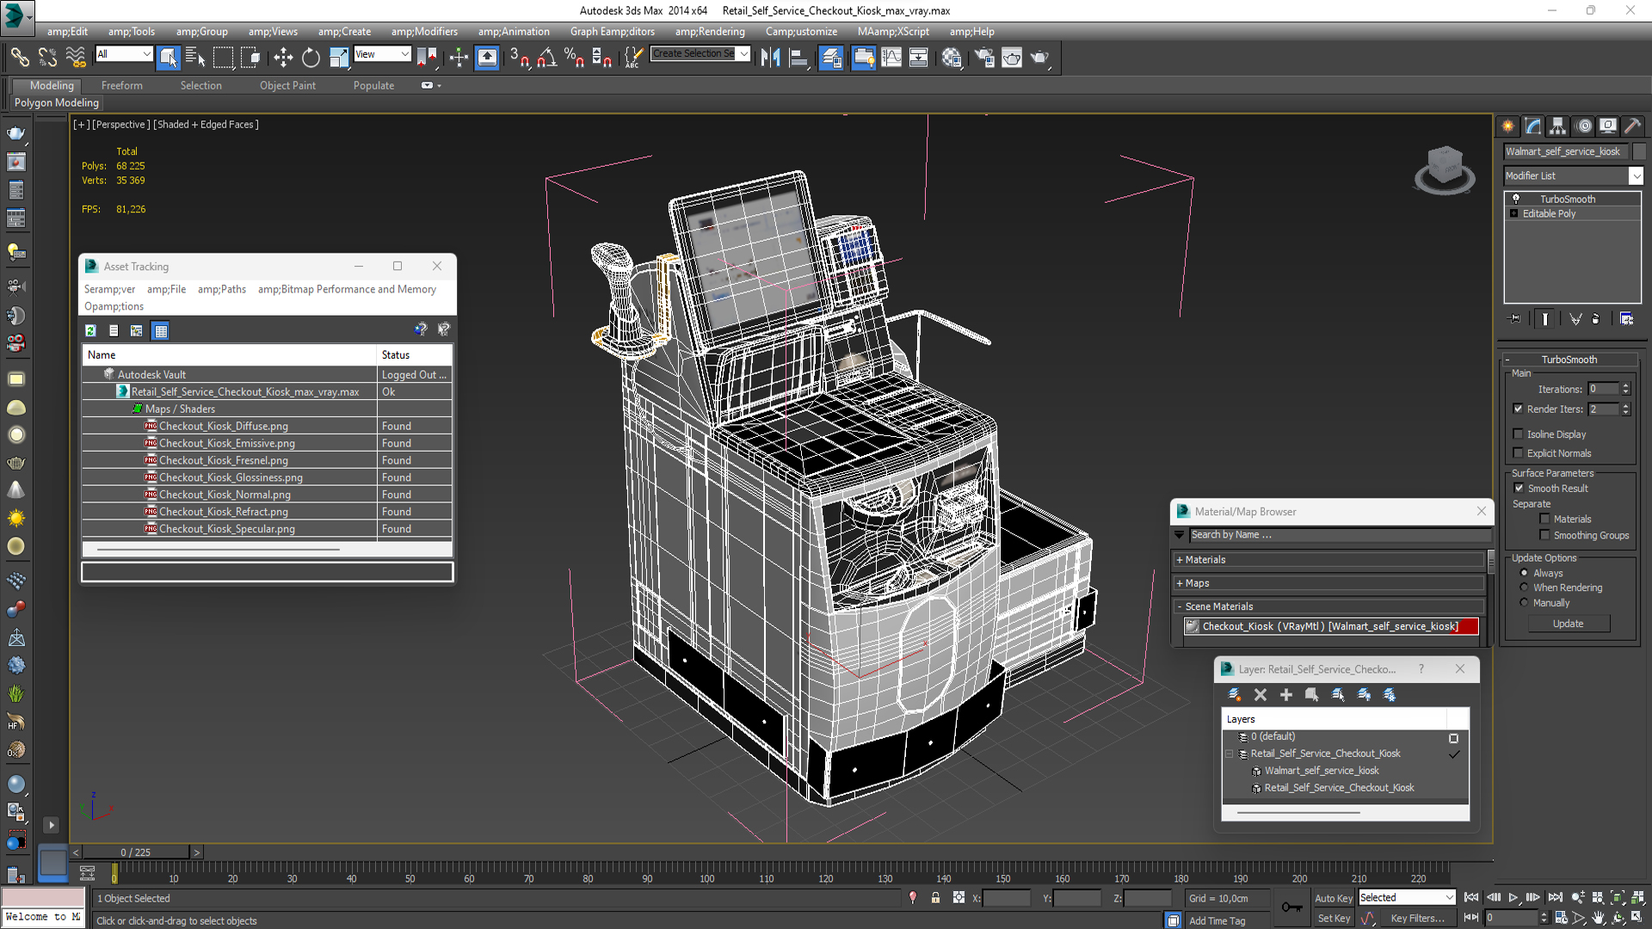Open Render Setup icon
The image size is (1652, 929).
pos(984,58)
